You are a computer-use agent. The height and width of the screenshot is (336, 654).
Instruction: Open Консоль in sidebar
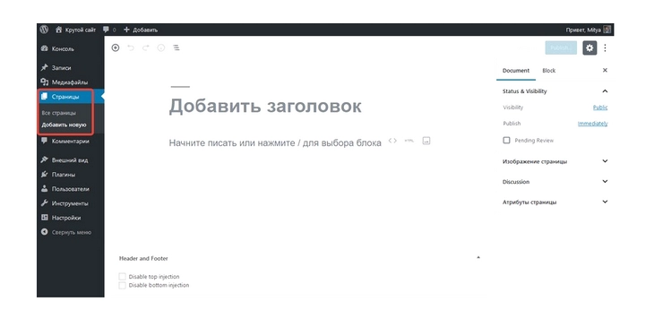[71, 49]
